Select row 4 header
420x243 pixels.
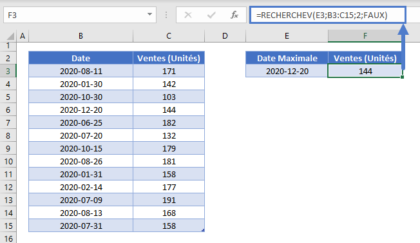(8, 84)
